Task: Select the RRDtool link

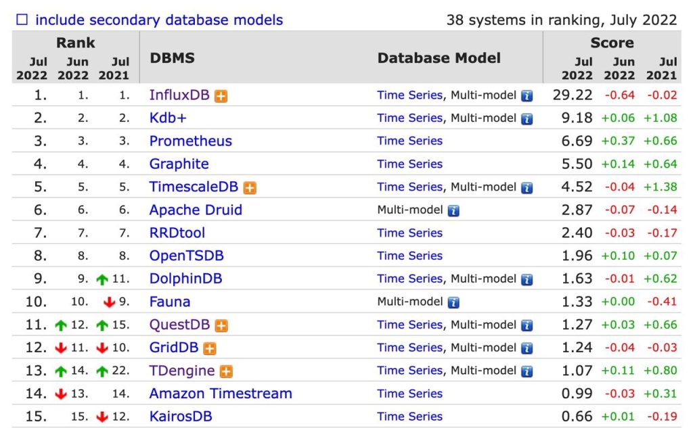Action: (x=177, y=233)
